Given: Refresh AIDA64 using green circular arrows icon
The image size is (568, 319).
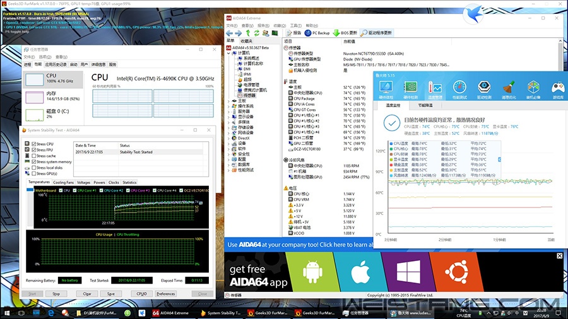Looking at the screenshot, I should coord(256,33).
